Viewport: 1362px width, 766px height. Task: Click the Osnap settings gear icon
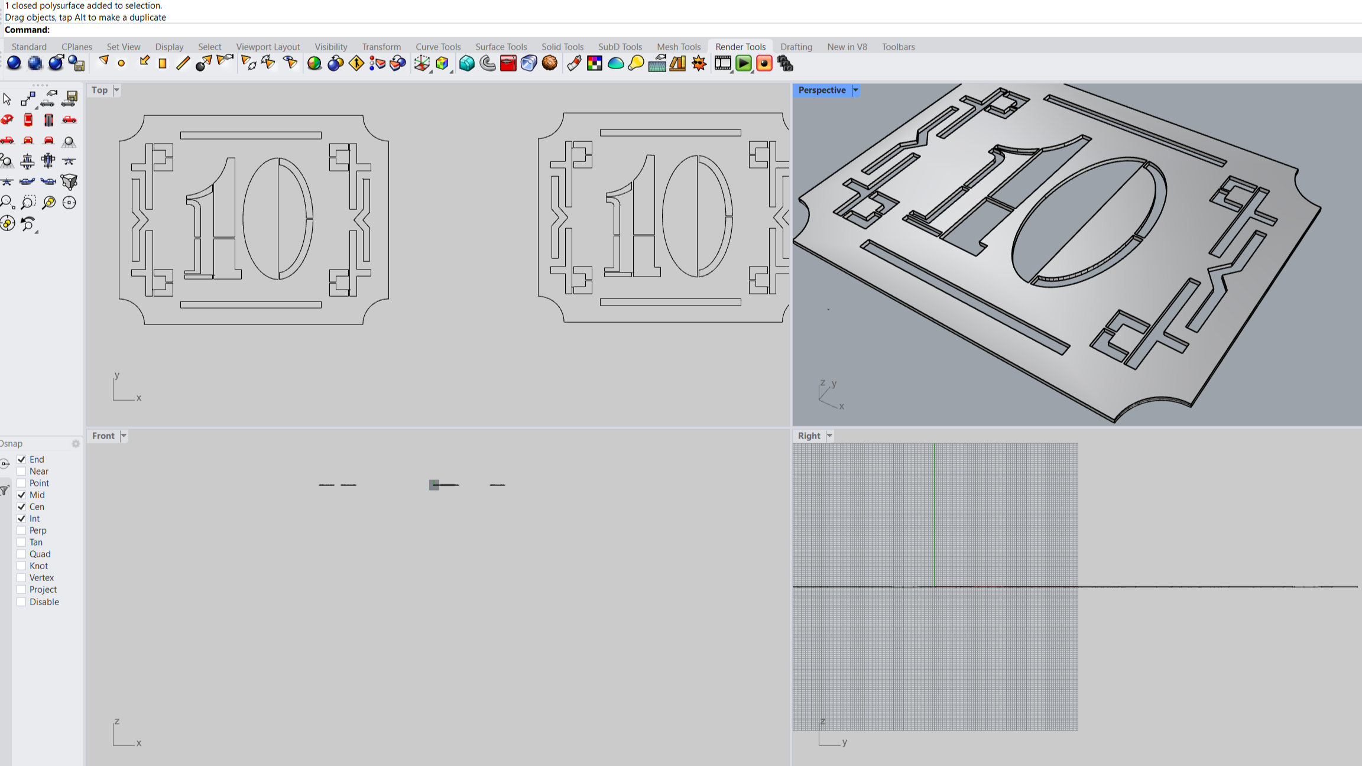coord(76,443)
